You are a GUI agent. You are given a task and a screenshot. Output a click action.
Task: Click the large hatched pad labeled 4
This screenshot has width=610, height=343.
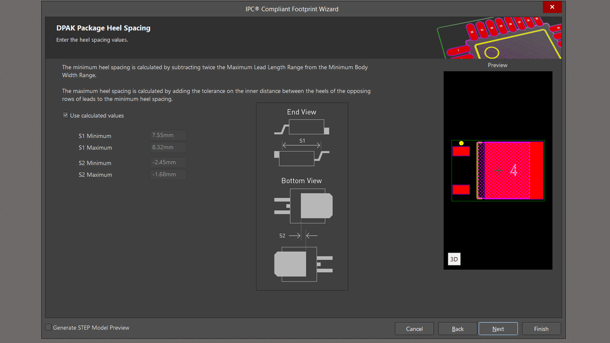point(507,170)
